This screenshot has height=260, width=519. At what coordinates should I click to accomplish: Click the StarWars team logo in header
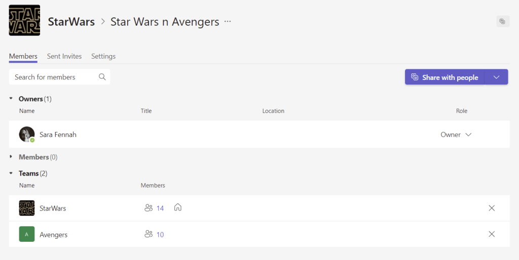click(x=24, y=20)
